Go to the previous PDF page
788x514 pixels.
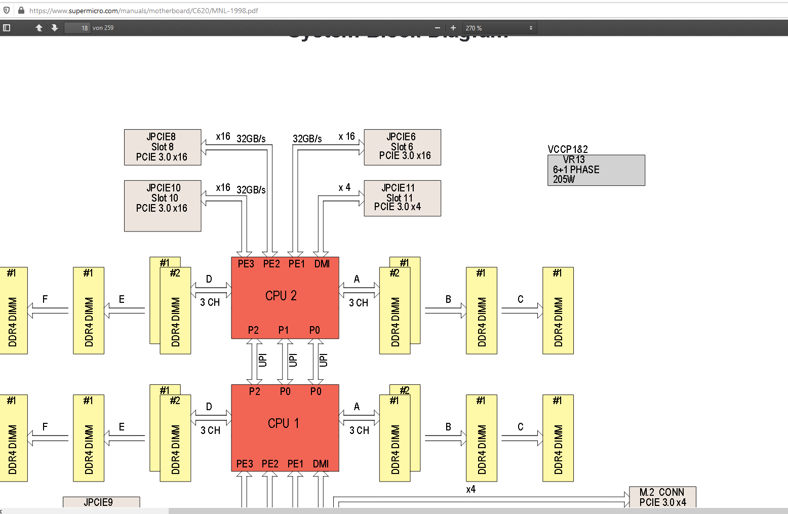click(x=39, y=28)
